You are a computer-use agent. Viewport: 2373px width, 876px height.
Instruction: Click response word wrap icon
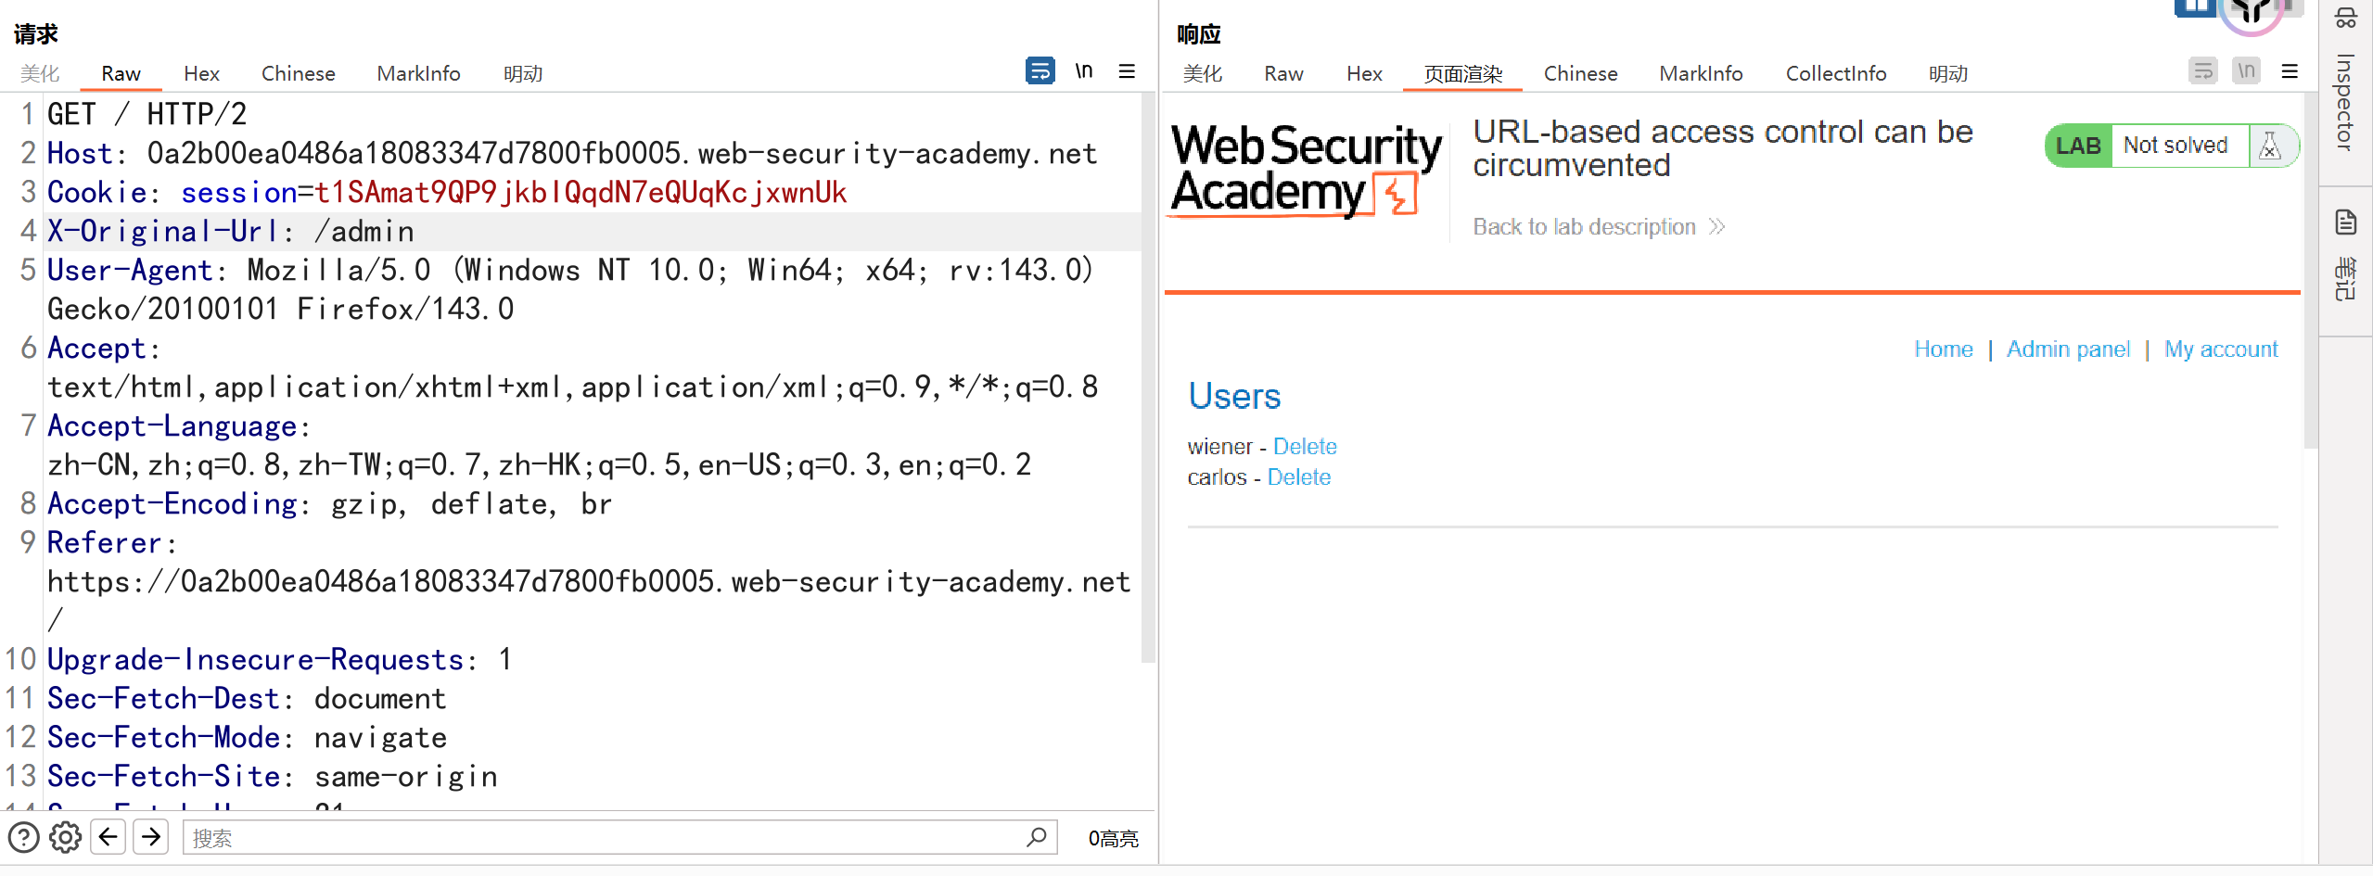click(2202, 70)
